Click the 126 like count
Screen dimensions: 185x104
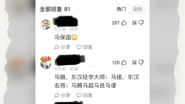tap(116, 63)
